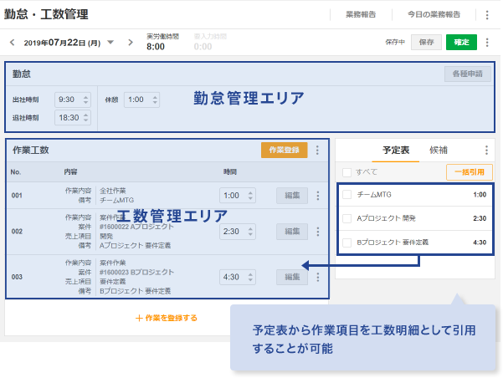Open row 003 more options menu
This screenshot has height=378, width=503.
[317, 277]
